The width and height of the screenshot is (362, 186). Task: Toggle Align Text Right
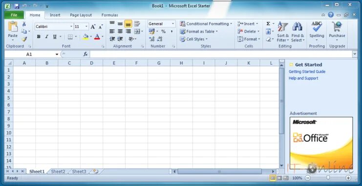pos(128,31)
